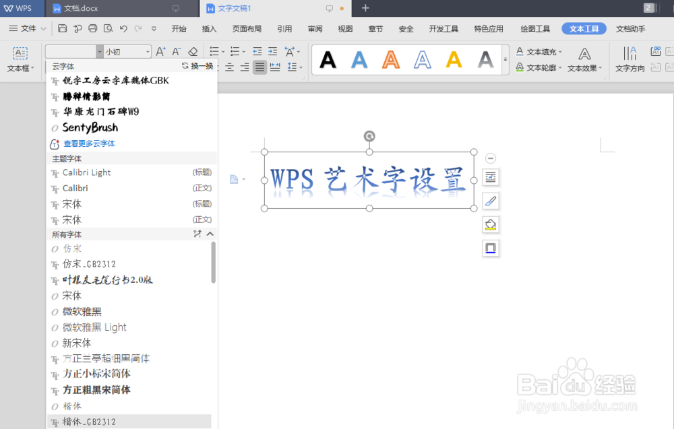
Task: Click the rotate handle above the WordArt
Action: pyautogui.click(x=369, y=137)
